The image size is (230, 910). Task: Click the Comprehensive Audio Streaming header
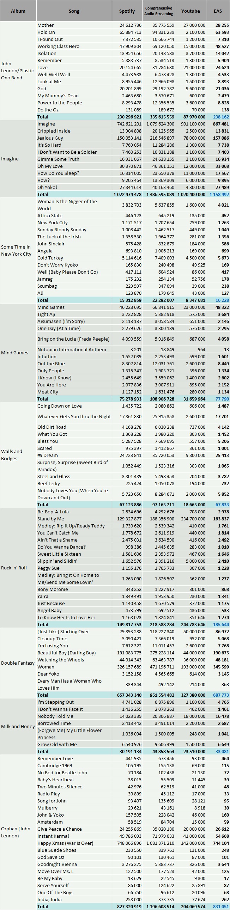(x=159, y=11)
